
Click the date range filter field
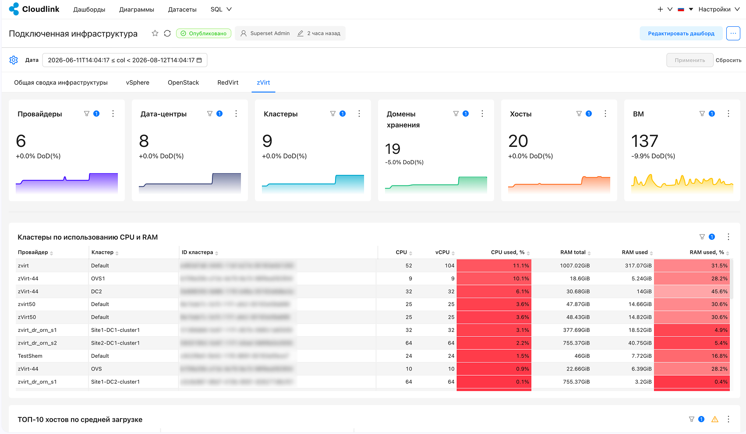tap(125, 60)
